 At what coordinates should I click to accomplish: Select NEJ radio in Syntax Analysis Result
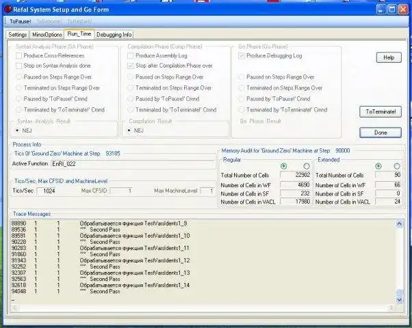point(17,131)
